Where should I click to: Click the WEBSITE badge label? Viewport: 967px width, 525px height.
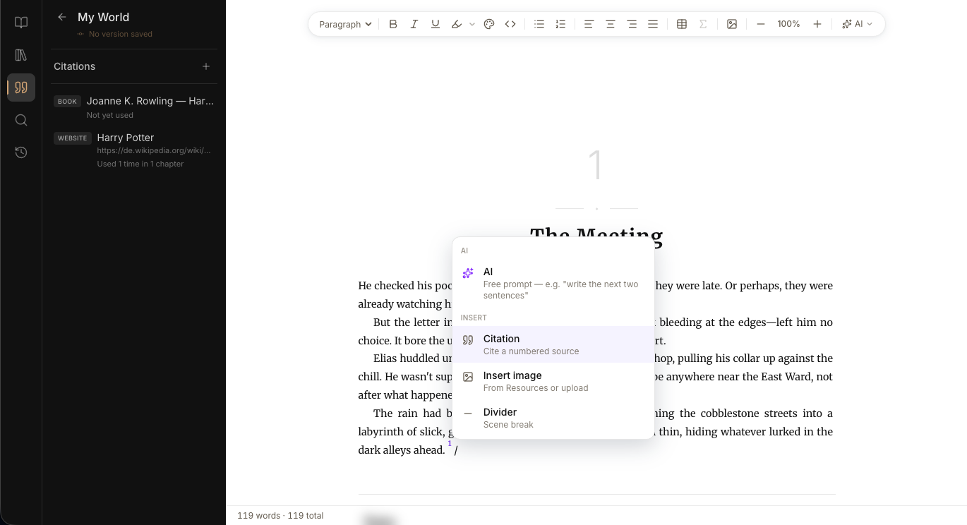72,138
